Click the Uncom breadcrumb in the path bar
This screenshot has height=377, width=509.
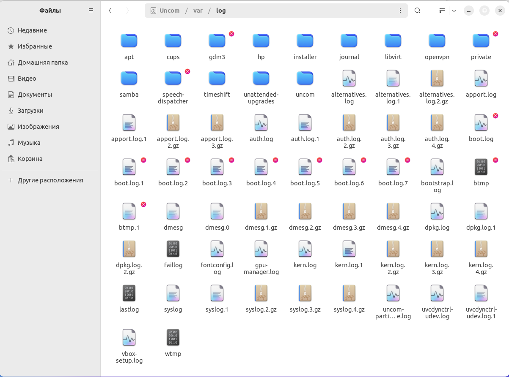click(169, 11)
